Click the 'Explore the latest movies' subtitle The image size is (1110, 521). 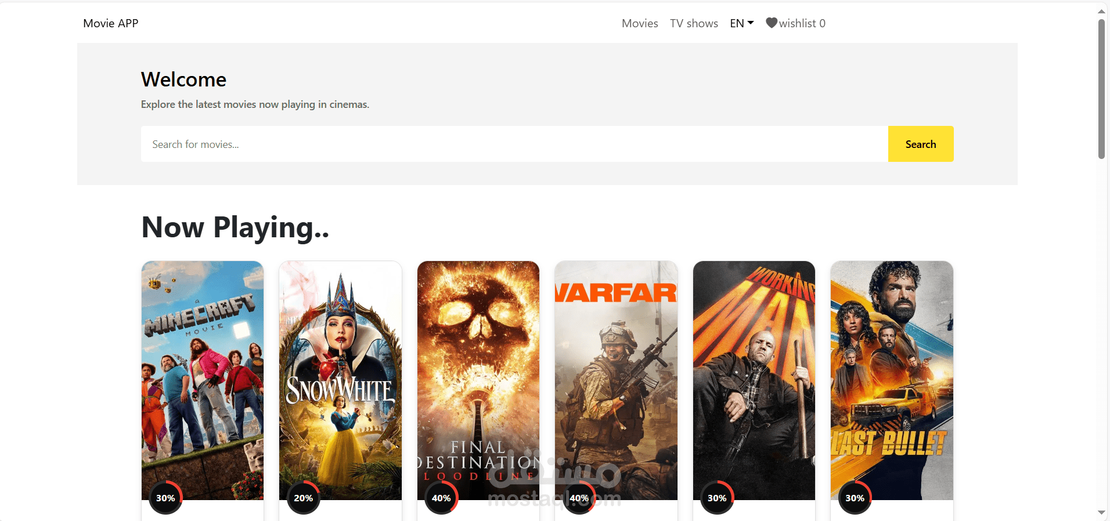click(255, 104)
